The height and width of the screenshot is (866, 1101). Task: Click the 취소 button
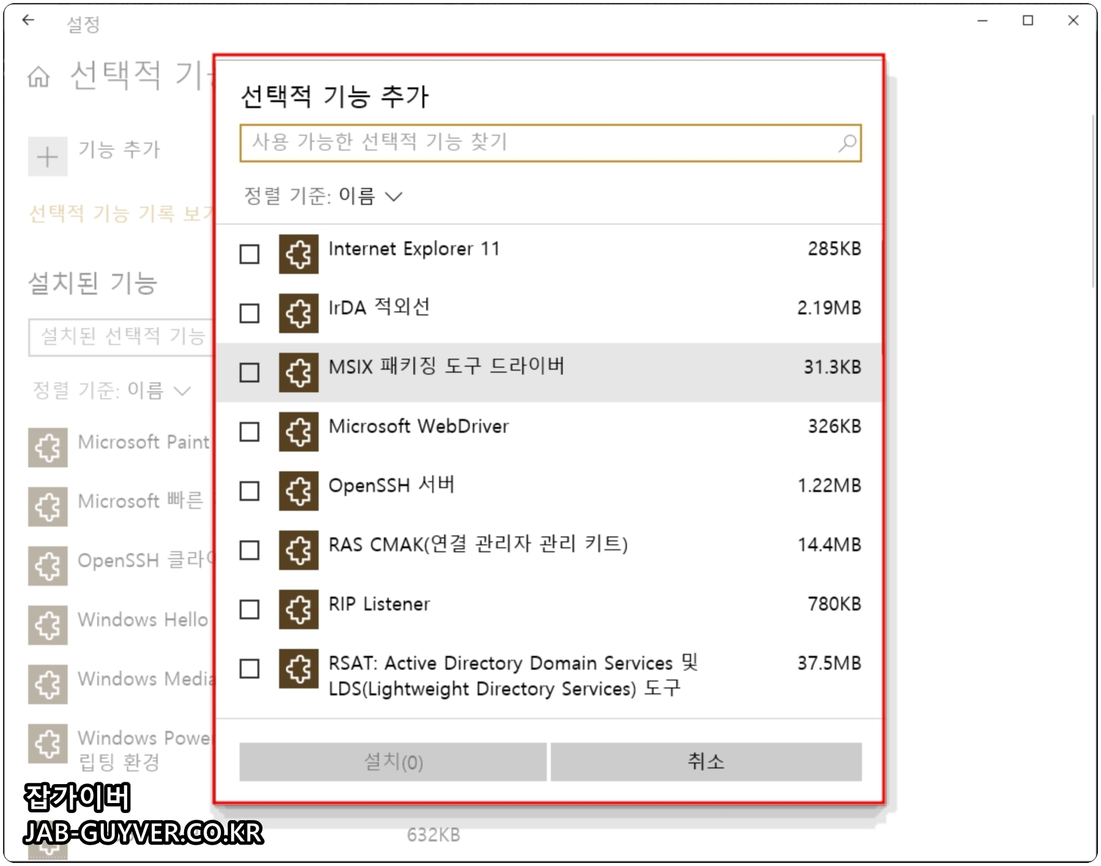706,761
